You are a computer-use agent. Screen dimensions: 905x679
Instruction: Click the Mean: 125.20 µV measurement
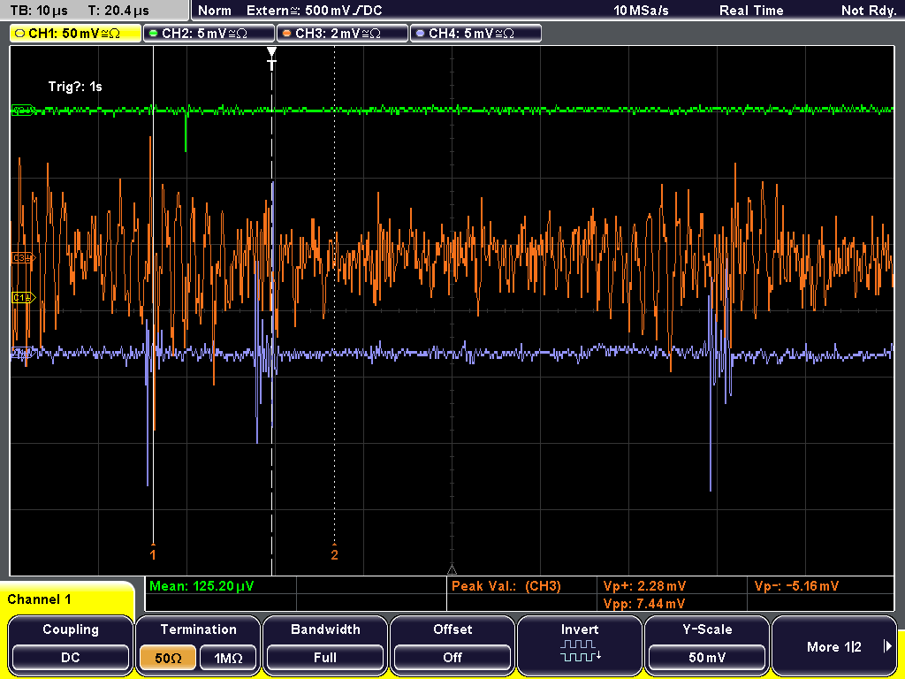[x=202, y=586]
